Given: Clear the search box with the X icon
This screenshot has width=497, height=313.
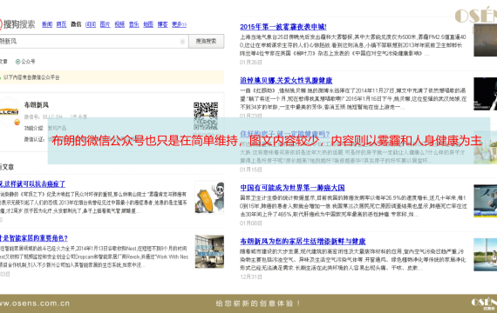Looking at the screenshot, I should 182,42.
